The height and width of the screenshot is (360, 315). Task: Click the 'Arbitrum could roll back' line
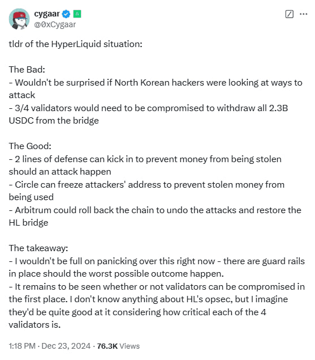coord(155,216)
